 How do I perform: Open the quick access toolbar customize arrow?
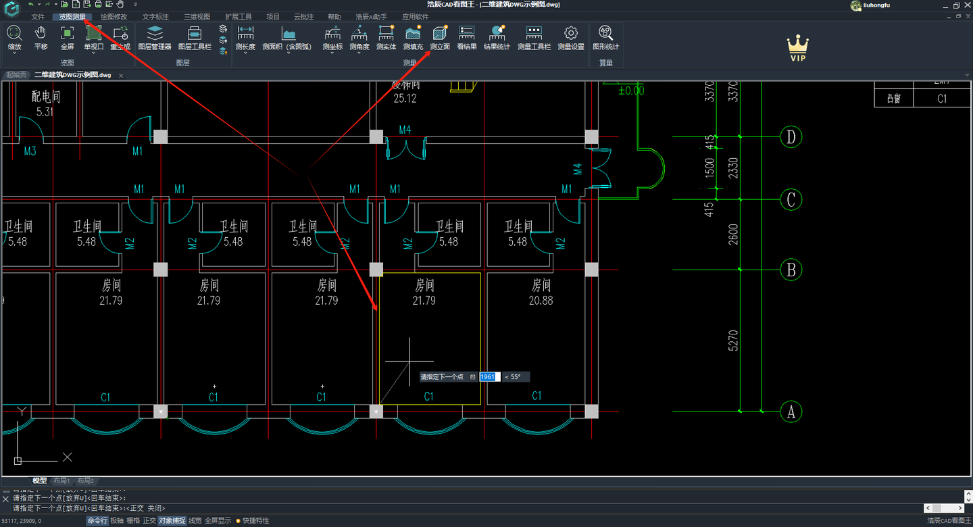coord(135,4)
